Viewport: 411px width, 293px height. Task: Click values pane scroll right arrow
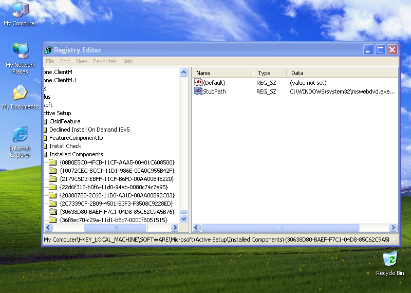[393, 227]
